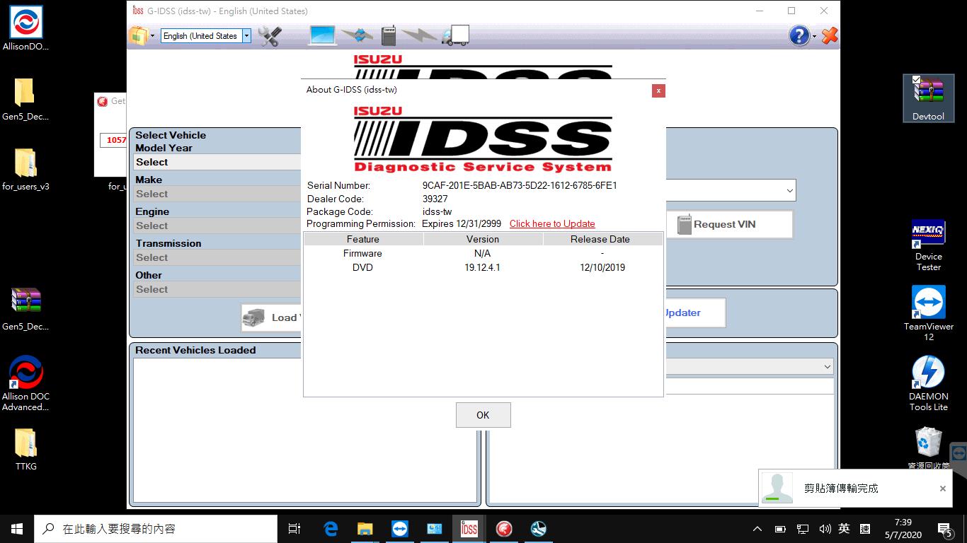Click the Updater button
967x543 pixels.
[x=695, y=313]
